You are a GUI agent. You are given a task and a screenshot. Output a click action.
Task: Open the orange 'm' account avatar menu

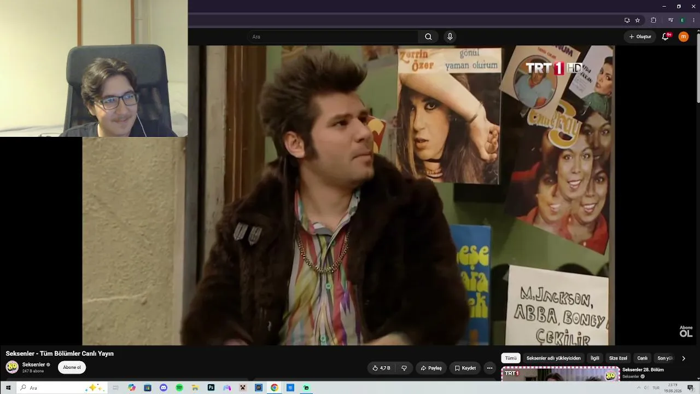684,37
